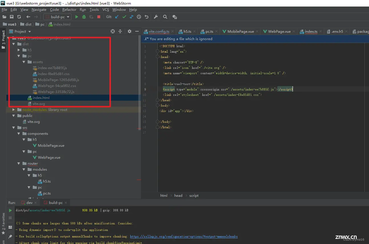Open the build-pc run configuration dropdown

[x=57, y=17]
